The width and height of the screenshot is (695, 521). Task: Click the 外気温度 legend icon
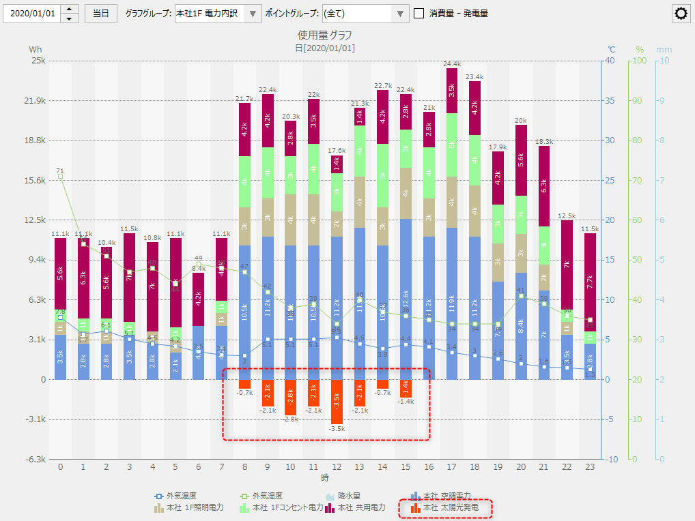(x=158, y=496)
